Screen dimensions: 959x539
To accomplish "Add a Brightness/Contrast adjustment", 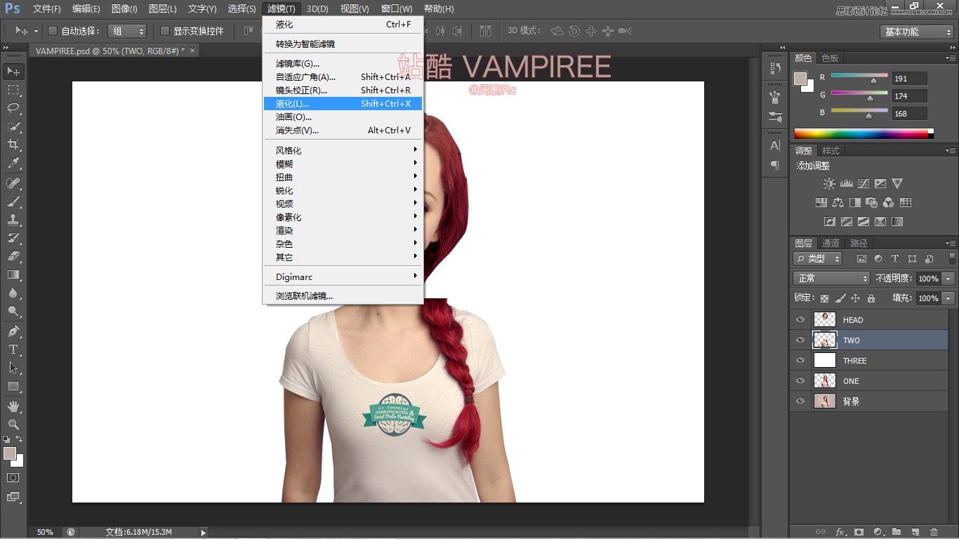I will point(829,184).
